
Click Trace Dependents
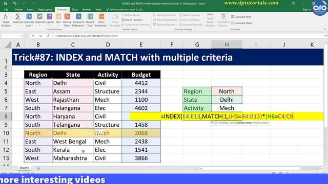click(165, 20)
